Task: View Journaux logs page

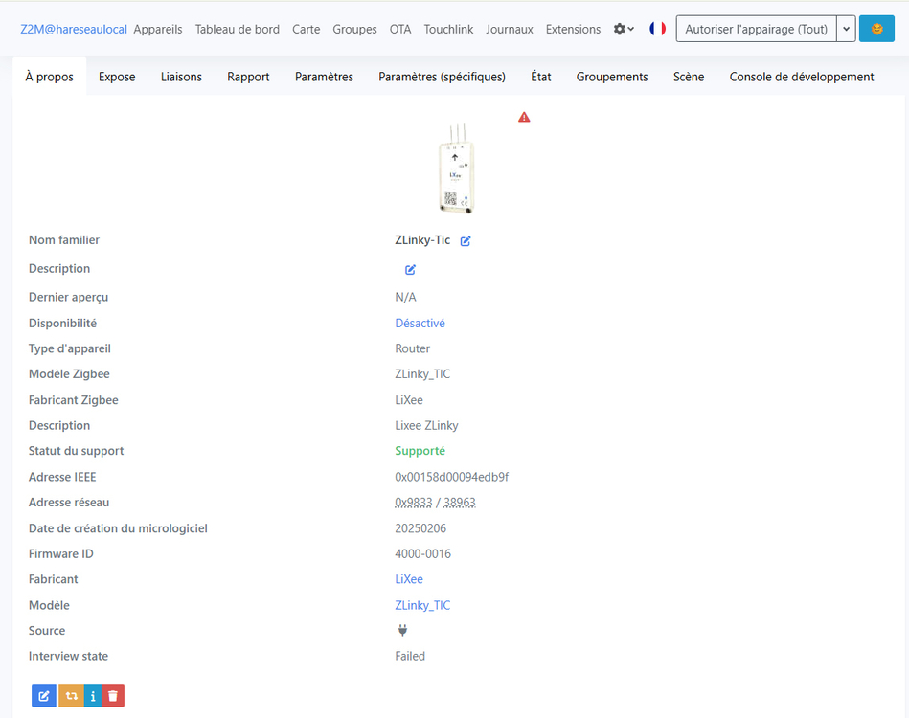Action: coord(509,29)
